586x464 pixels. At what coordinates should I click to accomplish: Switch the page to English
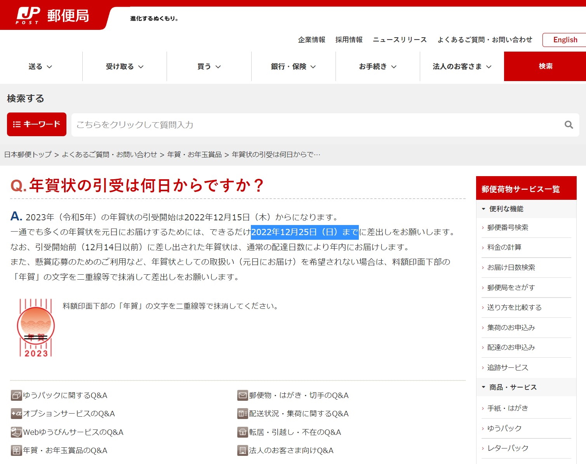(x=564, y=40)
